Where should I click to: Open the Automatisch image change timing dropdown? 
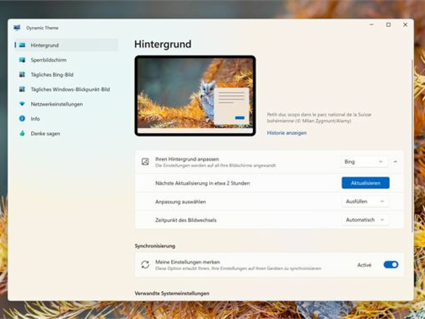tap(365, 220)
